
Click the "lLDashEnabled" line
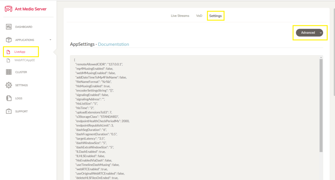point(91,152)
